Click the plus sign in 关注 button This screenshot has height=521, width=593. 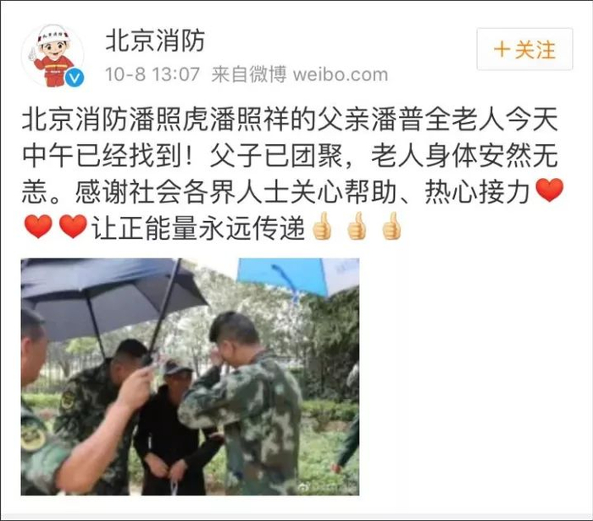point(502,49)
